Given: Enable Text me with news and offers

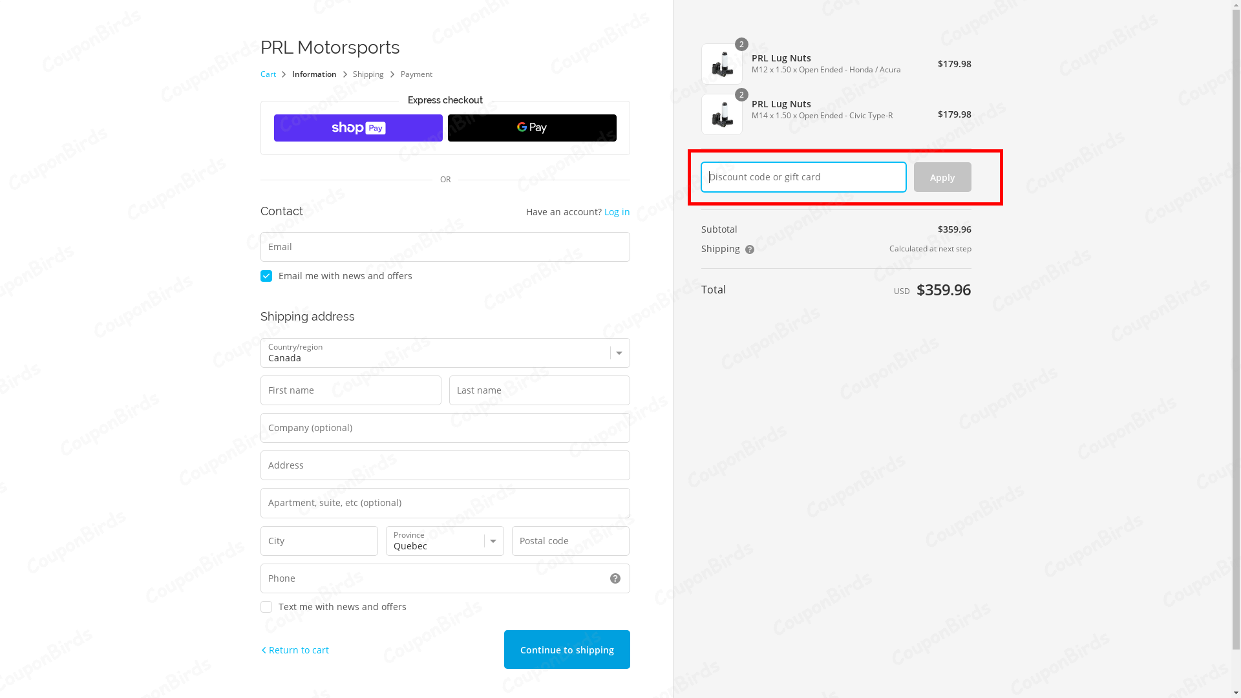Looking at the screenshot, I should click(266, 607).
